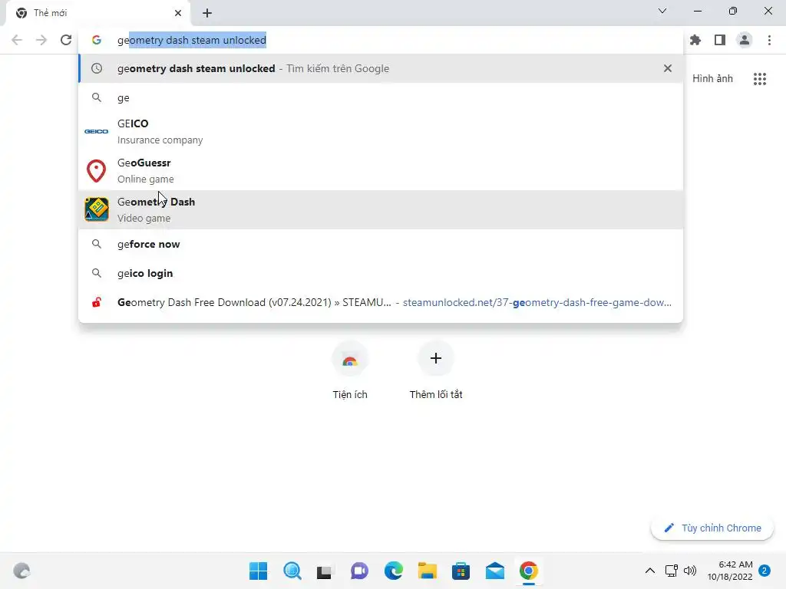Open the steamunlocked.net Geometry Dash link
The width and height of the screenshot is (786, 589).
[x=381, y=302]
